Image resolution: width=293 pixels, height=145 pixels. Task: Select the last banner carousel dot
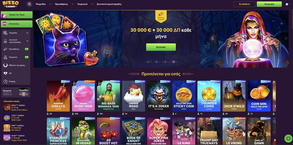(173, 62)
